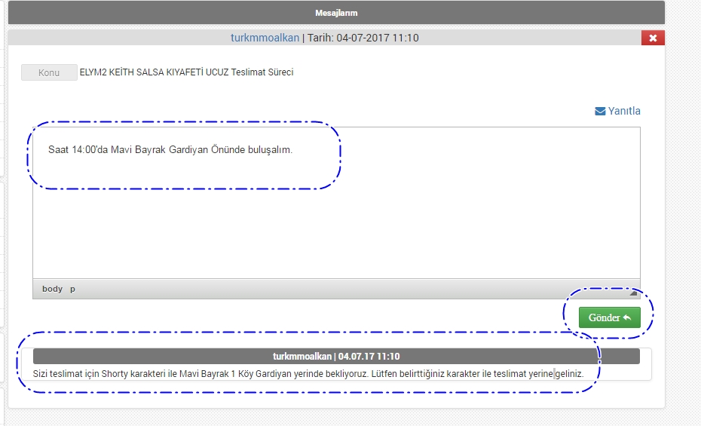Send the reply with the Gönder button
Image resolution: width=701 pixels, height=426 pixels.
[609, 317]
